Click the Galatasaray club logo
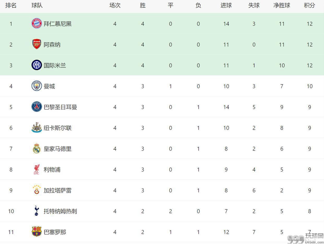Image resolution: width=324 pixels, height=244 pixels. point(37,190)
